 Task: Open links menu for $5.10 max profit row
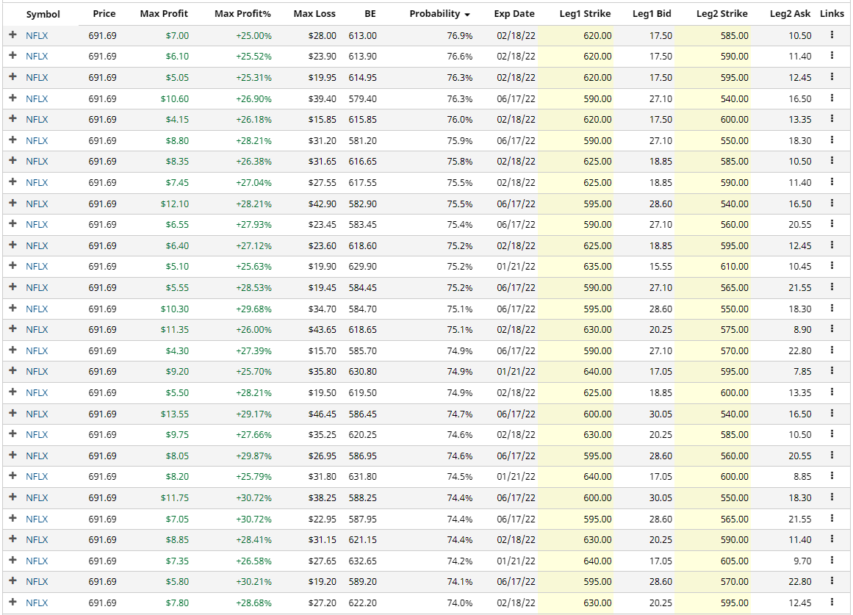(x=832, y=265)
